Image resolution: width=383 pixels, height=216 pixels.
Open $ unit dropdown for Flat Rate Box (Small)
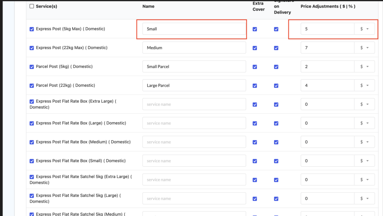coord(364,161)
